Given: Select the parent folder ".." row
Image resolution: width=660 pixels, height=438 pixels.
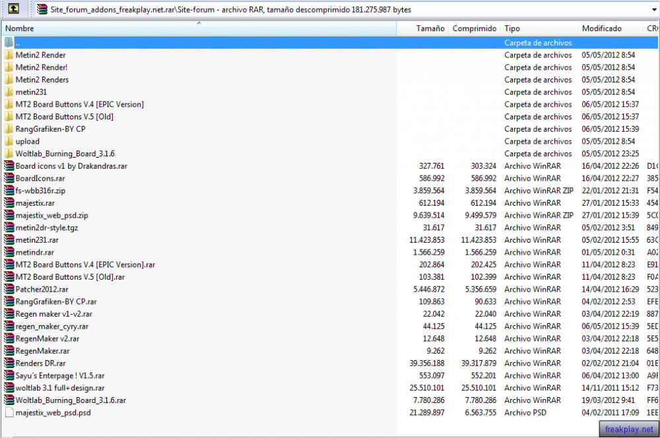Looking at the screenshot, I should [x=330, y=42].
